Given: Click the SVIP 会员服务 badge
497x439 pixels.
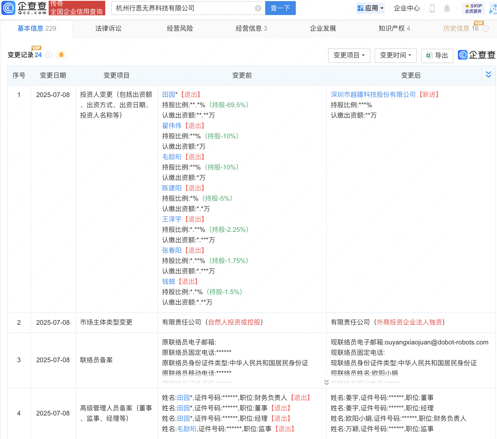Looking at the screenshot, I should click(473, 8).
